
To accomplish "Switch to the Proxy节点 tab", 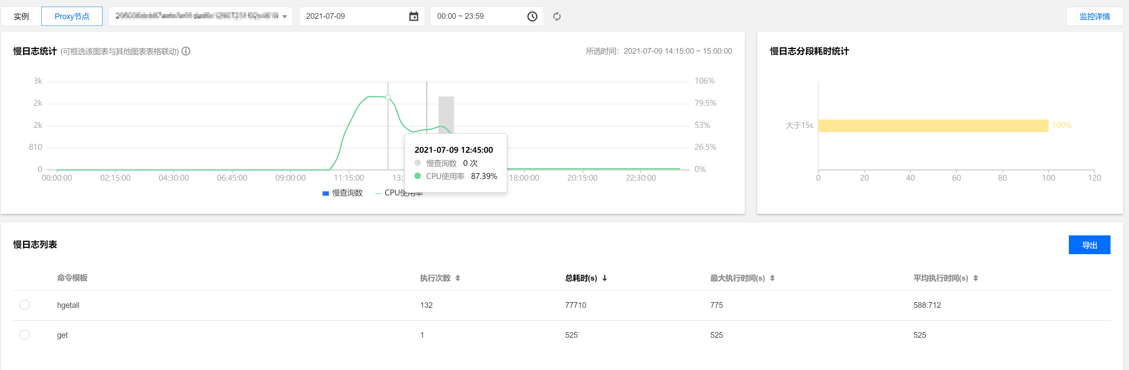I will pyautogui.click(x=72, y=16).
